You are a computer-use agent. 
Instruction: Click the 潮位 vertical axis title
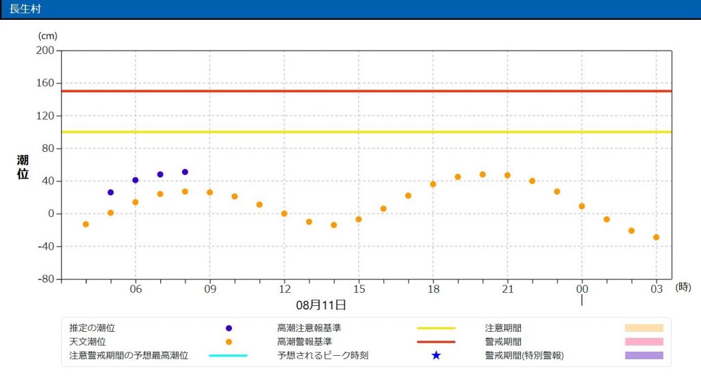[23, 167]
